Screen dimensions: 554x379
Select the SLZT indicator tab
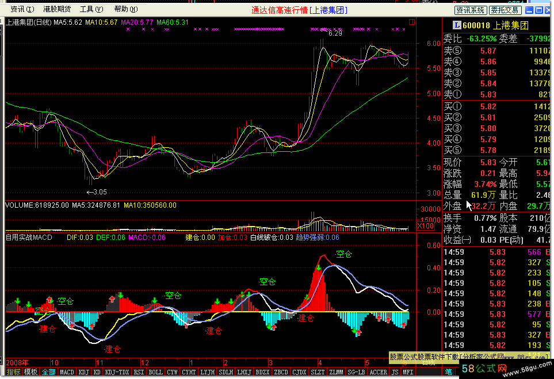point(318,372)
